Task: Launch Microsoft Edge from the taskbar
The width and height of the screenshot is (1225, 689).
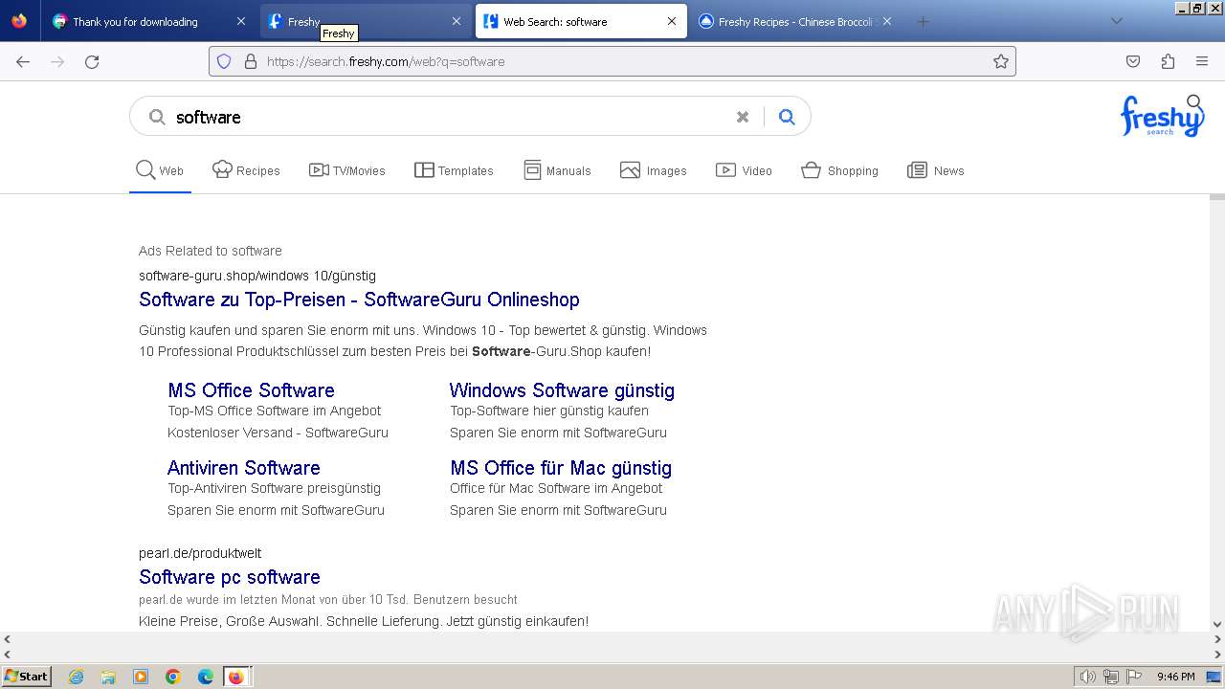Action: (206, 677)
